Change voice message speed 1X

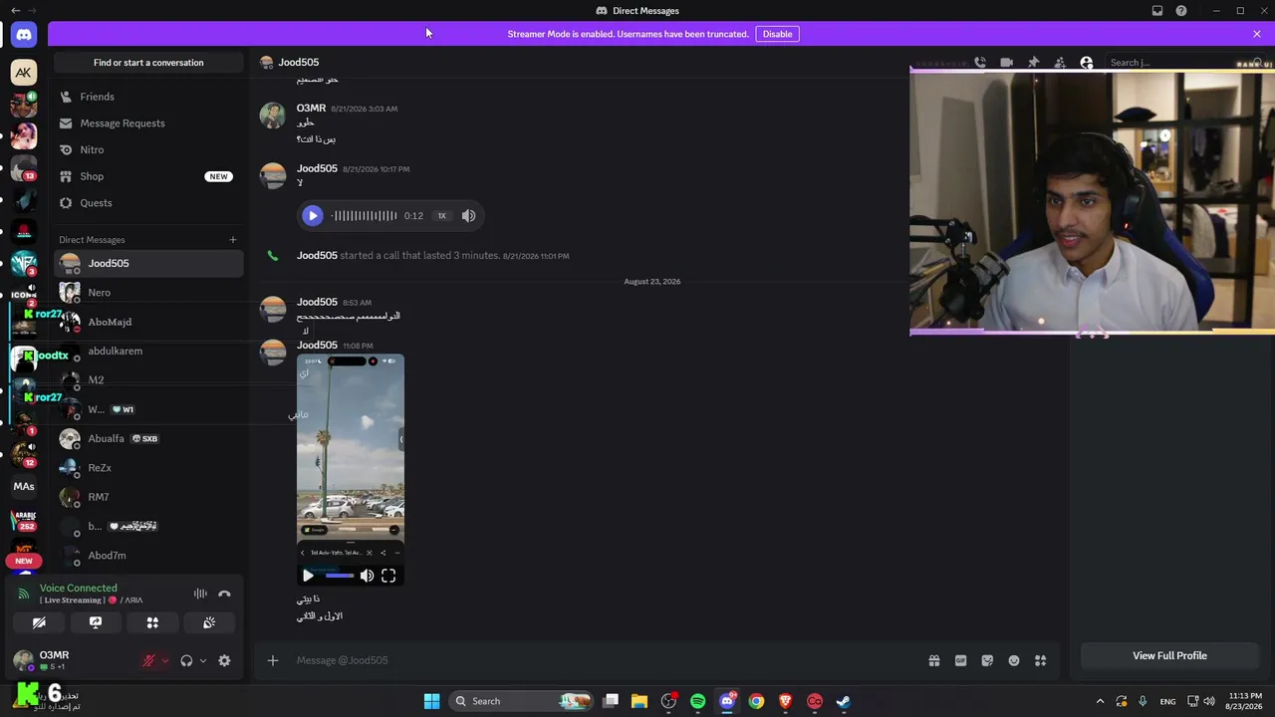(x=442, y=216)
